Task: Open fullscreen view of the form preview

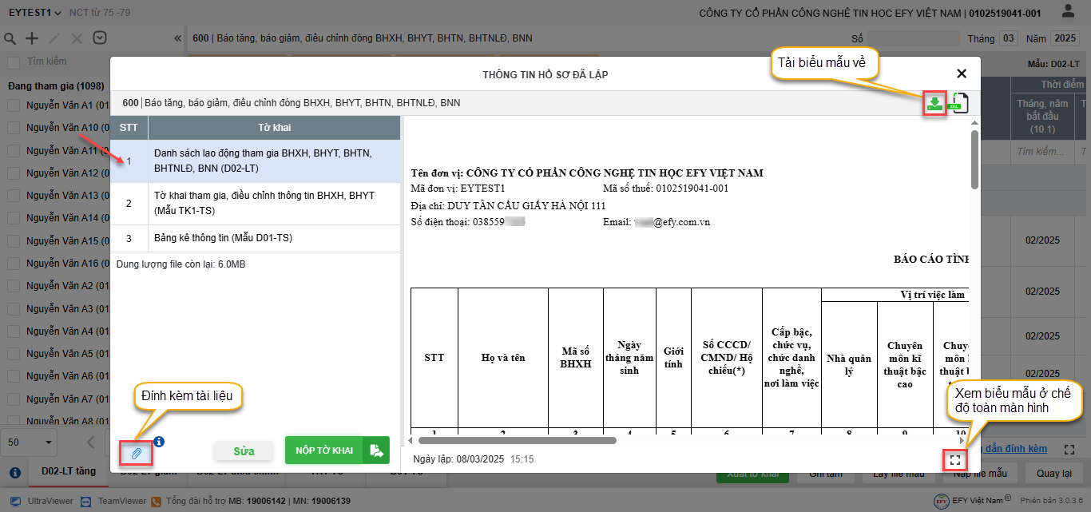Action: click(x=954, y=460)
